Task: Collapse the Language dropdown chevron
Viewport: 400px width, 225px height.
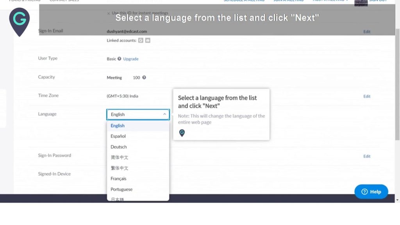Action: click(165, 114)
